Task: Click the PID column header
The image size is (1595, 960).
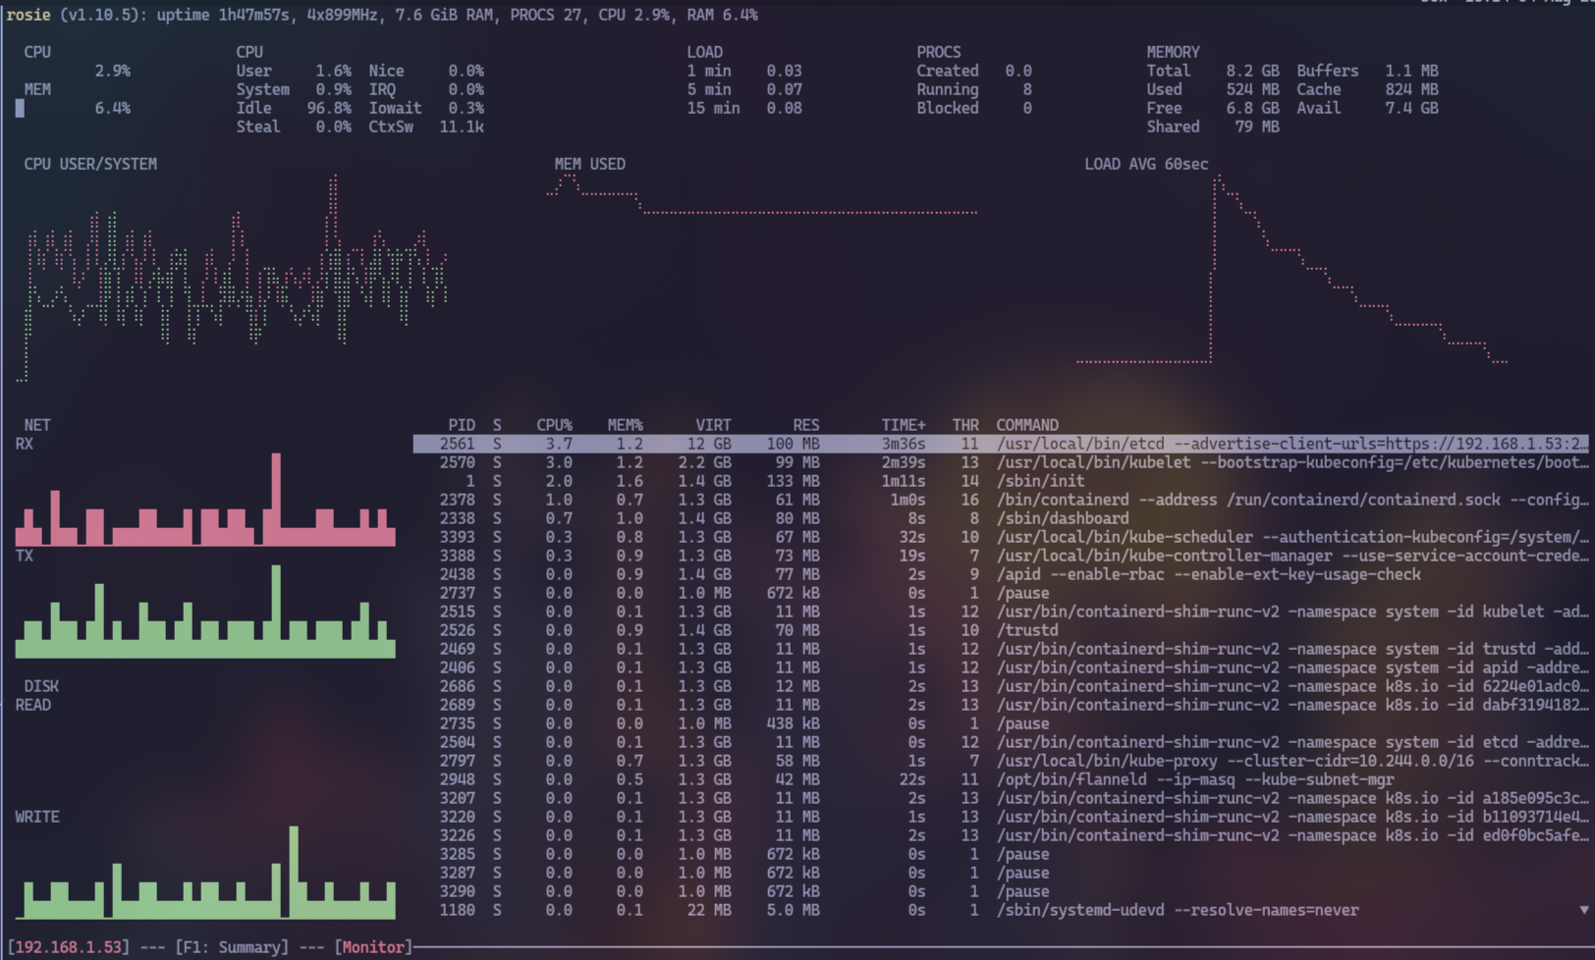Action: 461,425
